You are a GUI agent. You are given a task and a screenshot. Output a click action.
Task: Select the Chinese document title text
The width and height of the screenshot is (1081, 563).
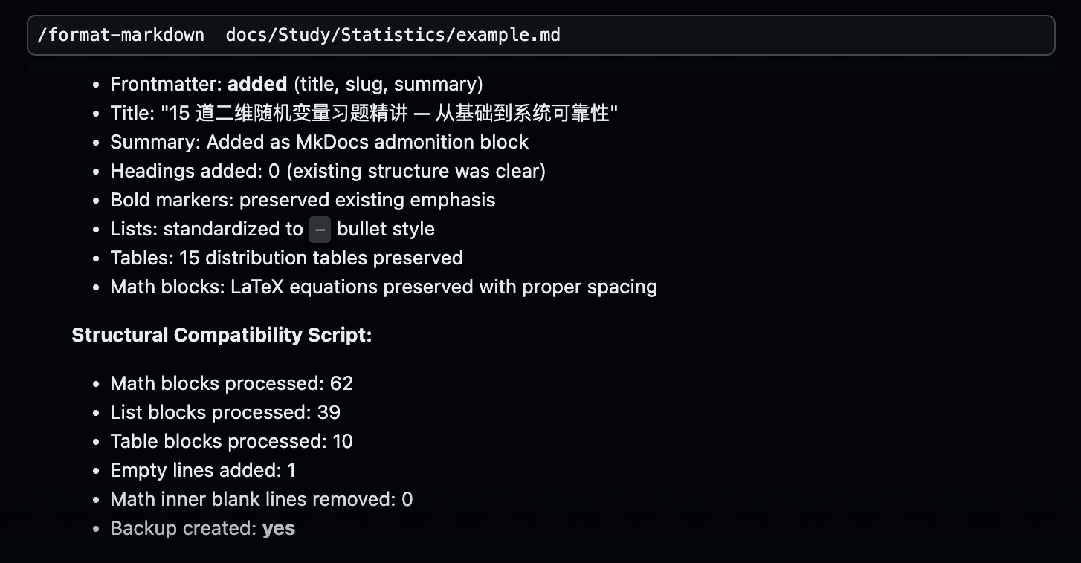(x=390, y=113)
